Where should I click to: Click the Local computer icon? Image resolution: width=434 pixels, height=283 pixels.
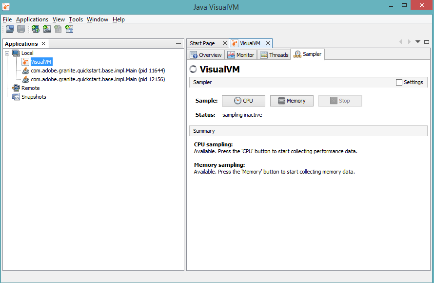[16, 53]
